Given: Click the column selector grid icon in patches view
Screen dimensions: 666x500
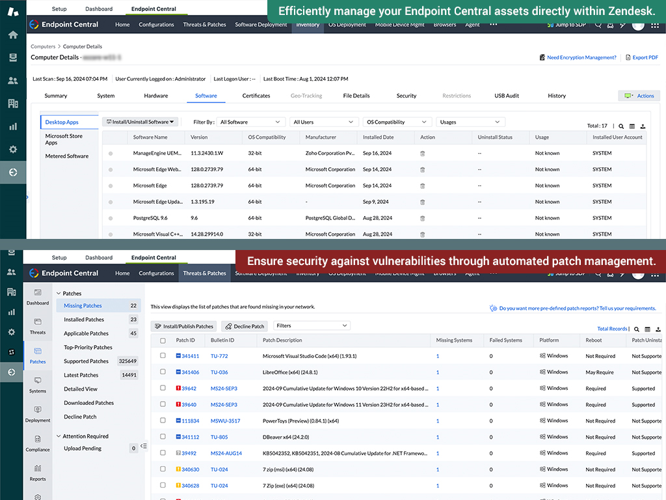Looking at the screenshot, I should pos(648,329).
